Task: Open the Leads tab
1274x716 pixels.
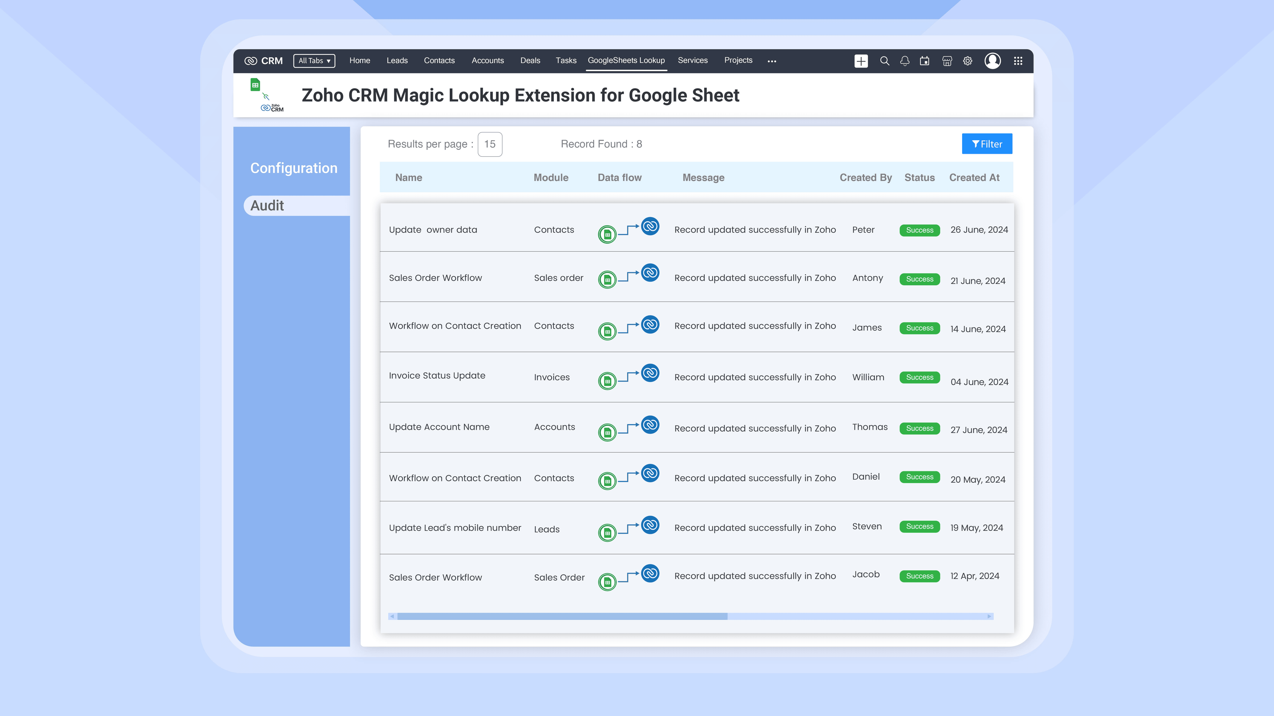Action: (x=397, y=60)
